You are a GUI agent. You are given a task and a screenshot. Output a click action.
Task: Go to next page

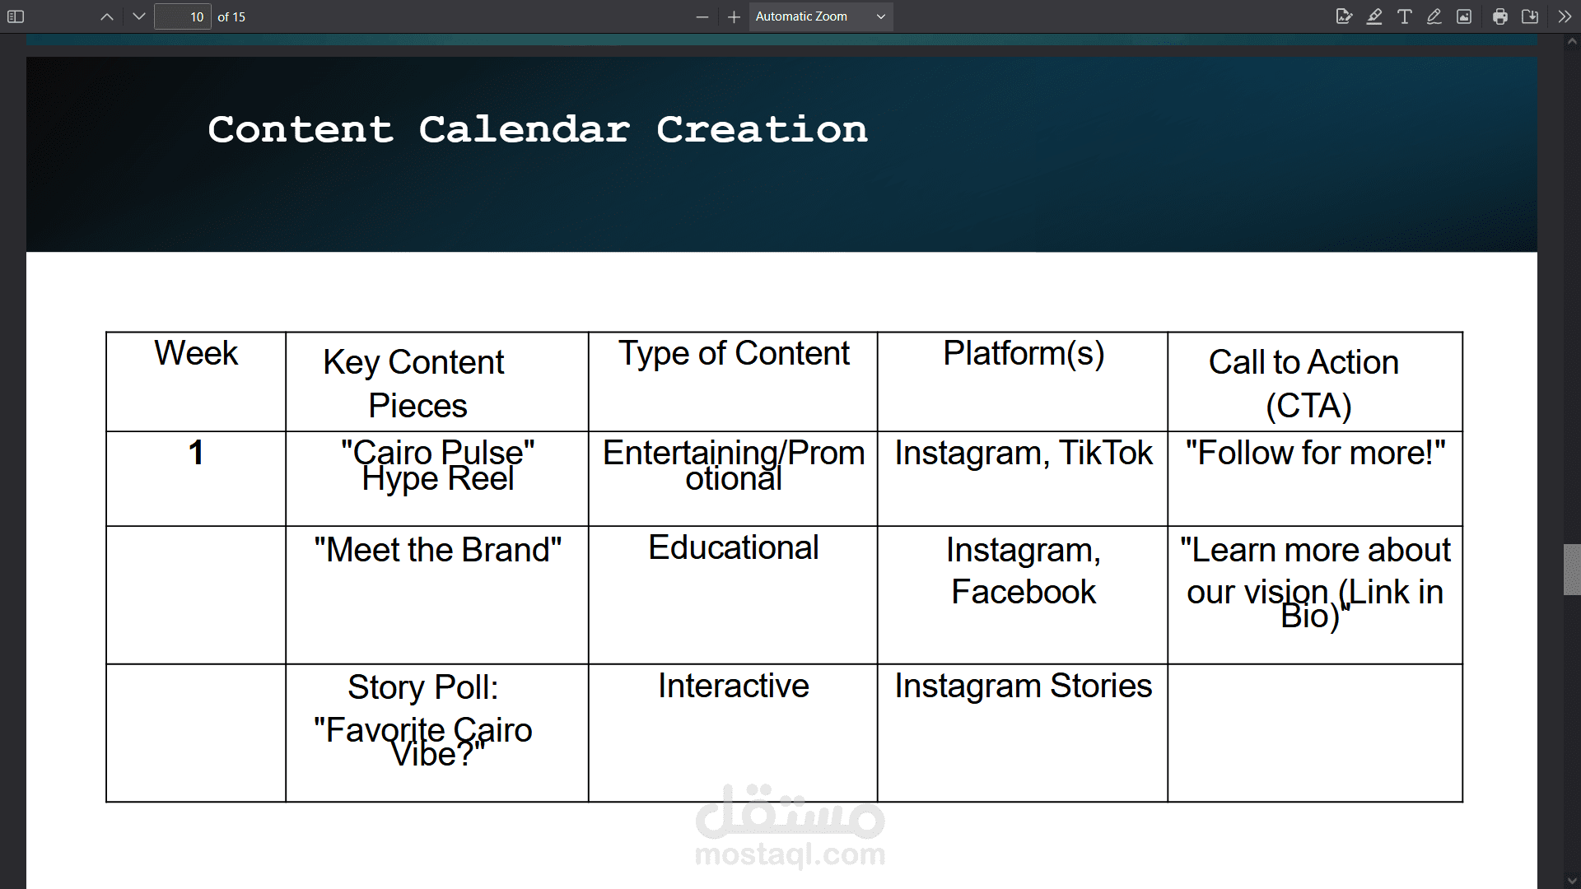(x=138, y=16)
